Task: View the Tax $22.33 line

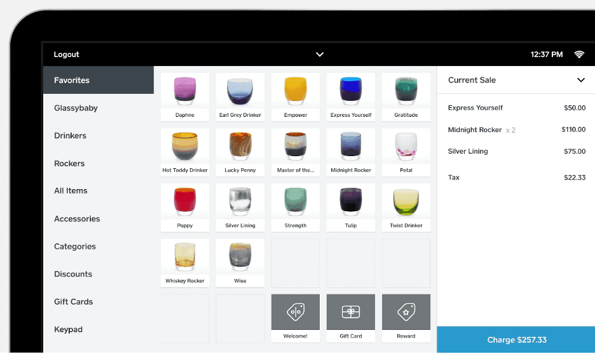Action: click(516, 177)
